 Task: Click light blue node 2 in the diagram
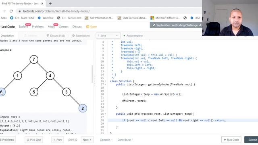(x=83, y=108)
